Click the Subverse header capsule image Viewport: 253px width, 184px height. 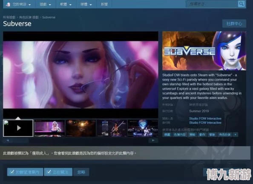tap(204, 51)
